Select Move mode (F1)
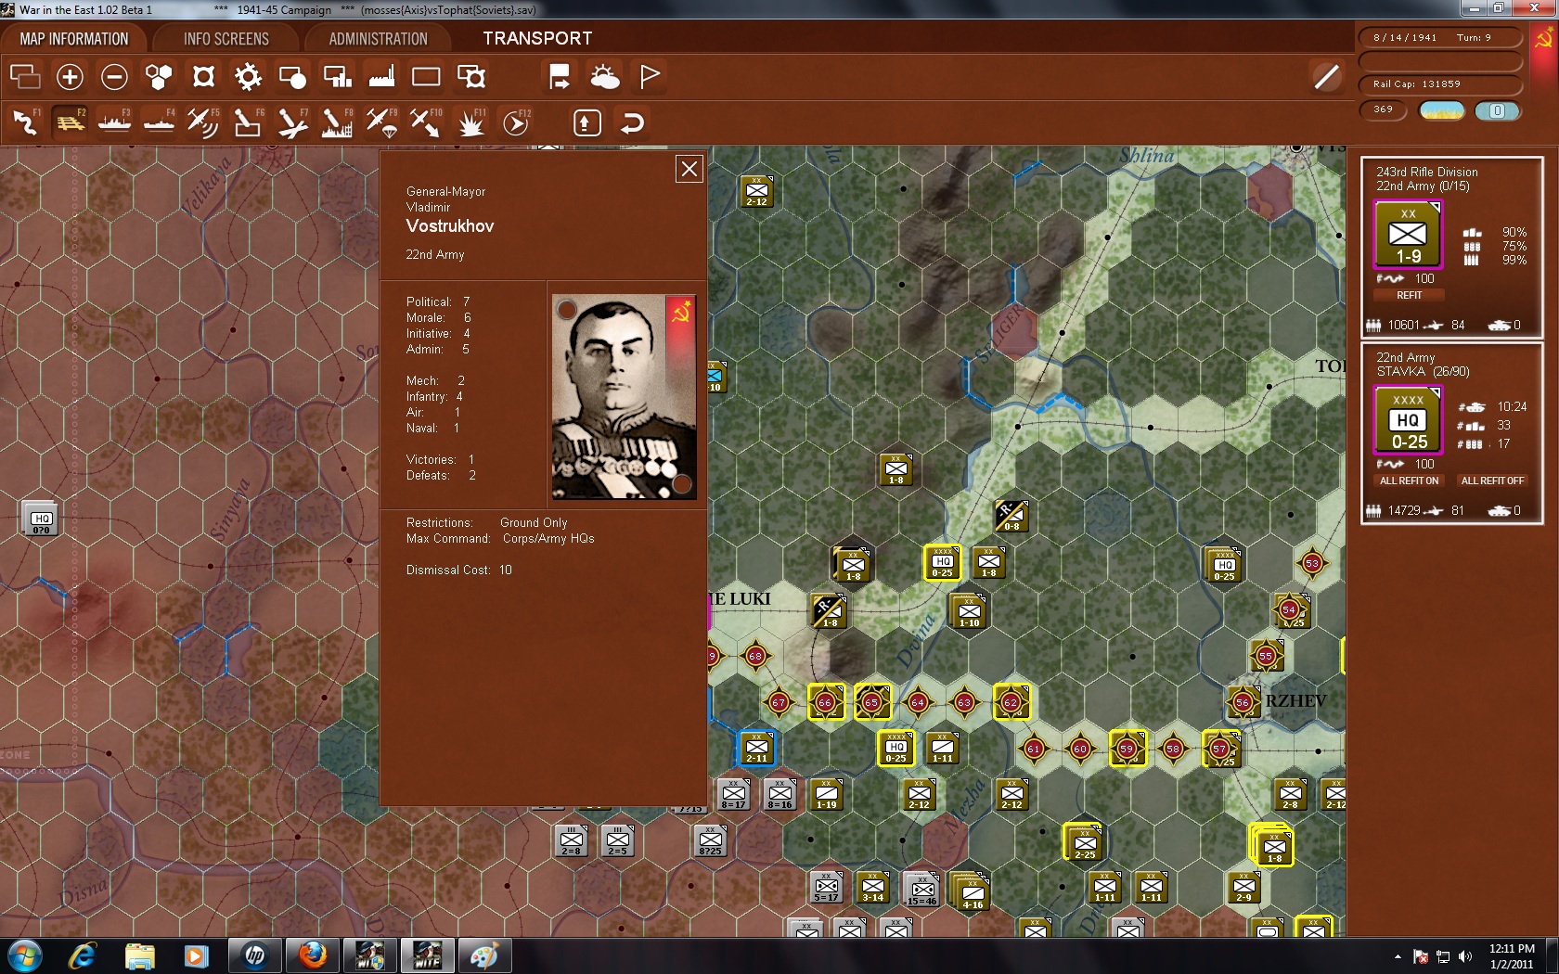1559x974 pixels. [25, 122]
